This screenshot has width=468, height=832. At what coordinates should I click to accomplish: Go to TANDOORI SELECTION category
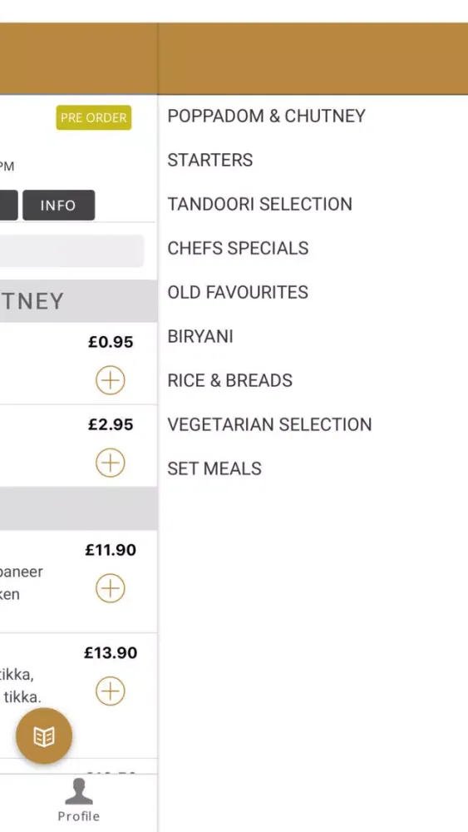click(259, 205)
